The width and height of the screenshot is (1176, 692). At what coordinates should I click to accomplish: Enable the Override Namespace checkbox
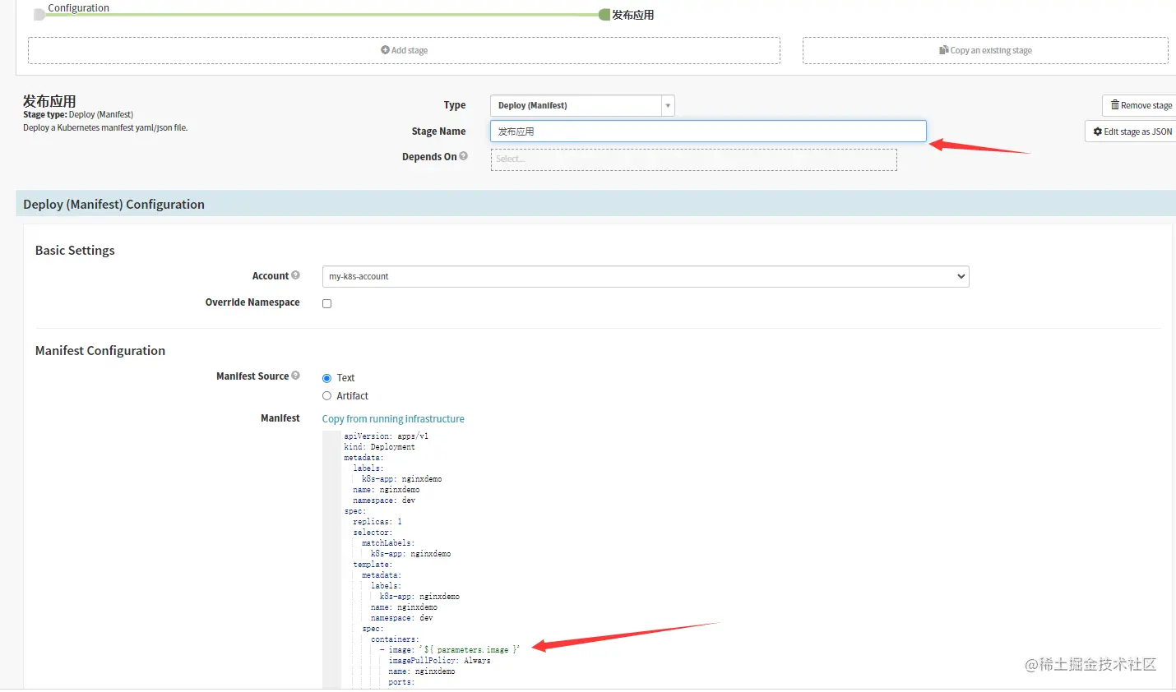(326, 303)
